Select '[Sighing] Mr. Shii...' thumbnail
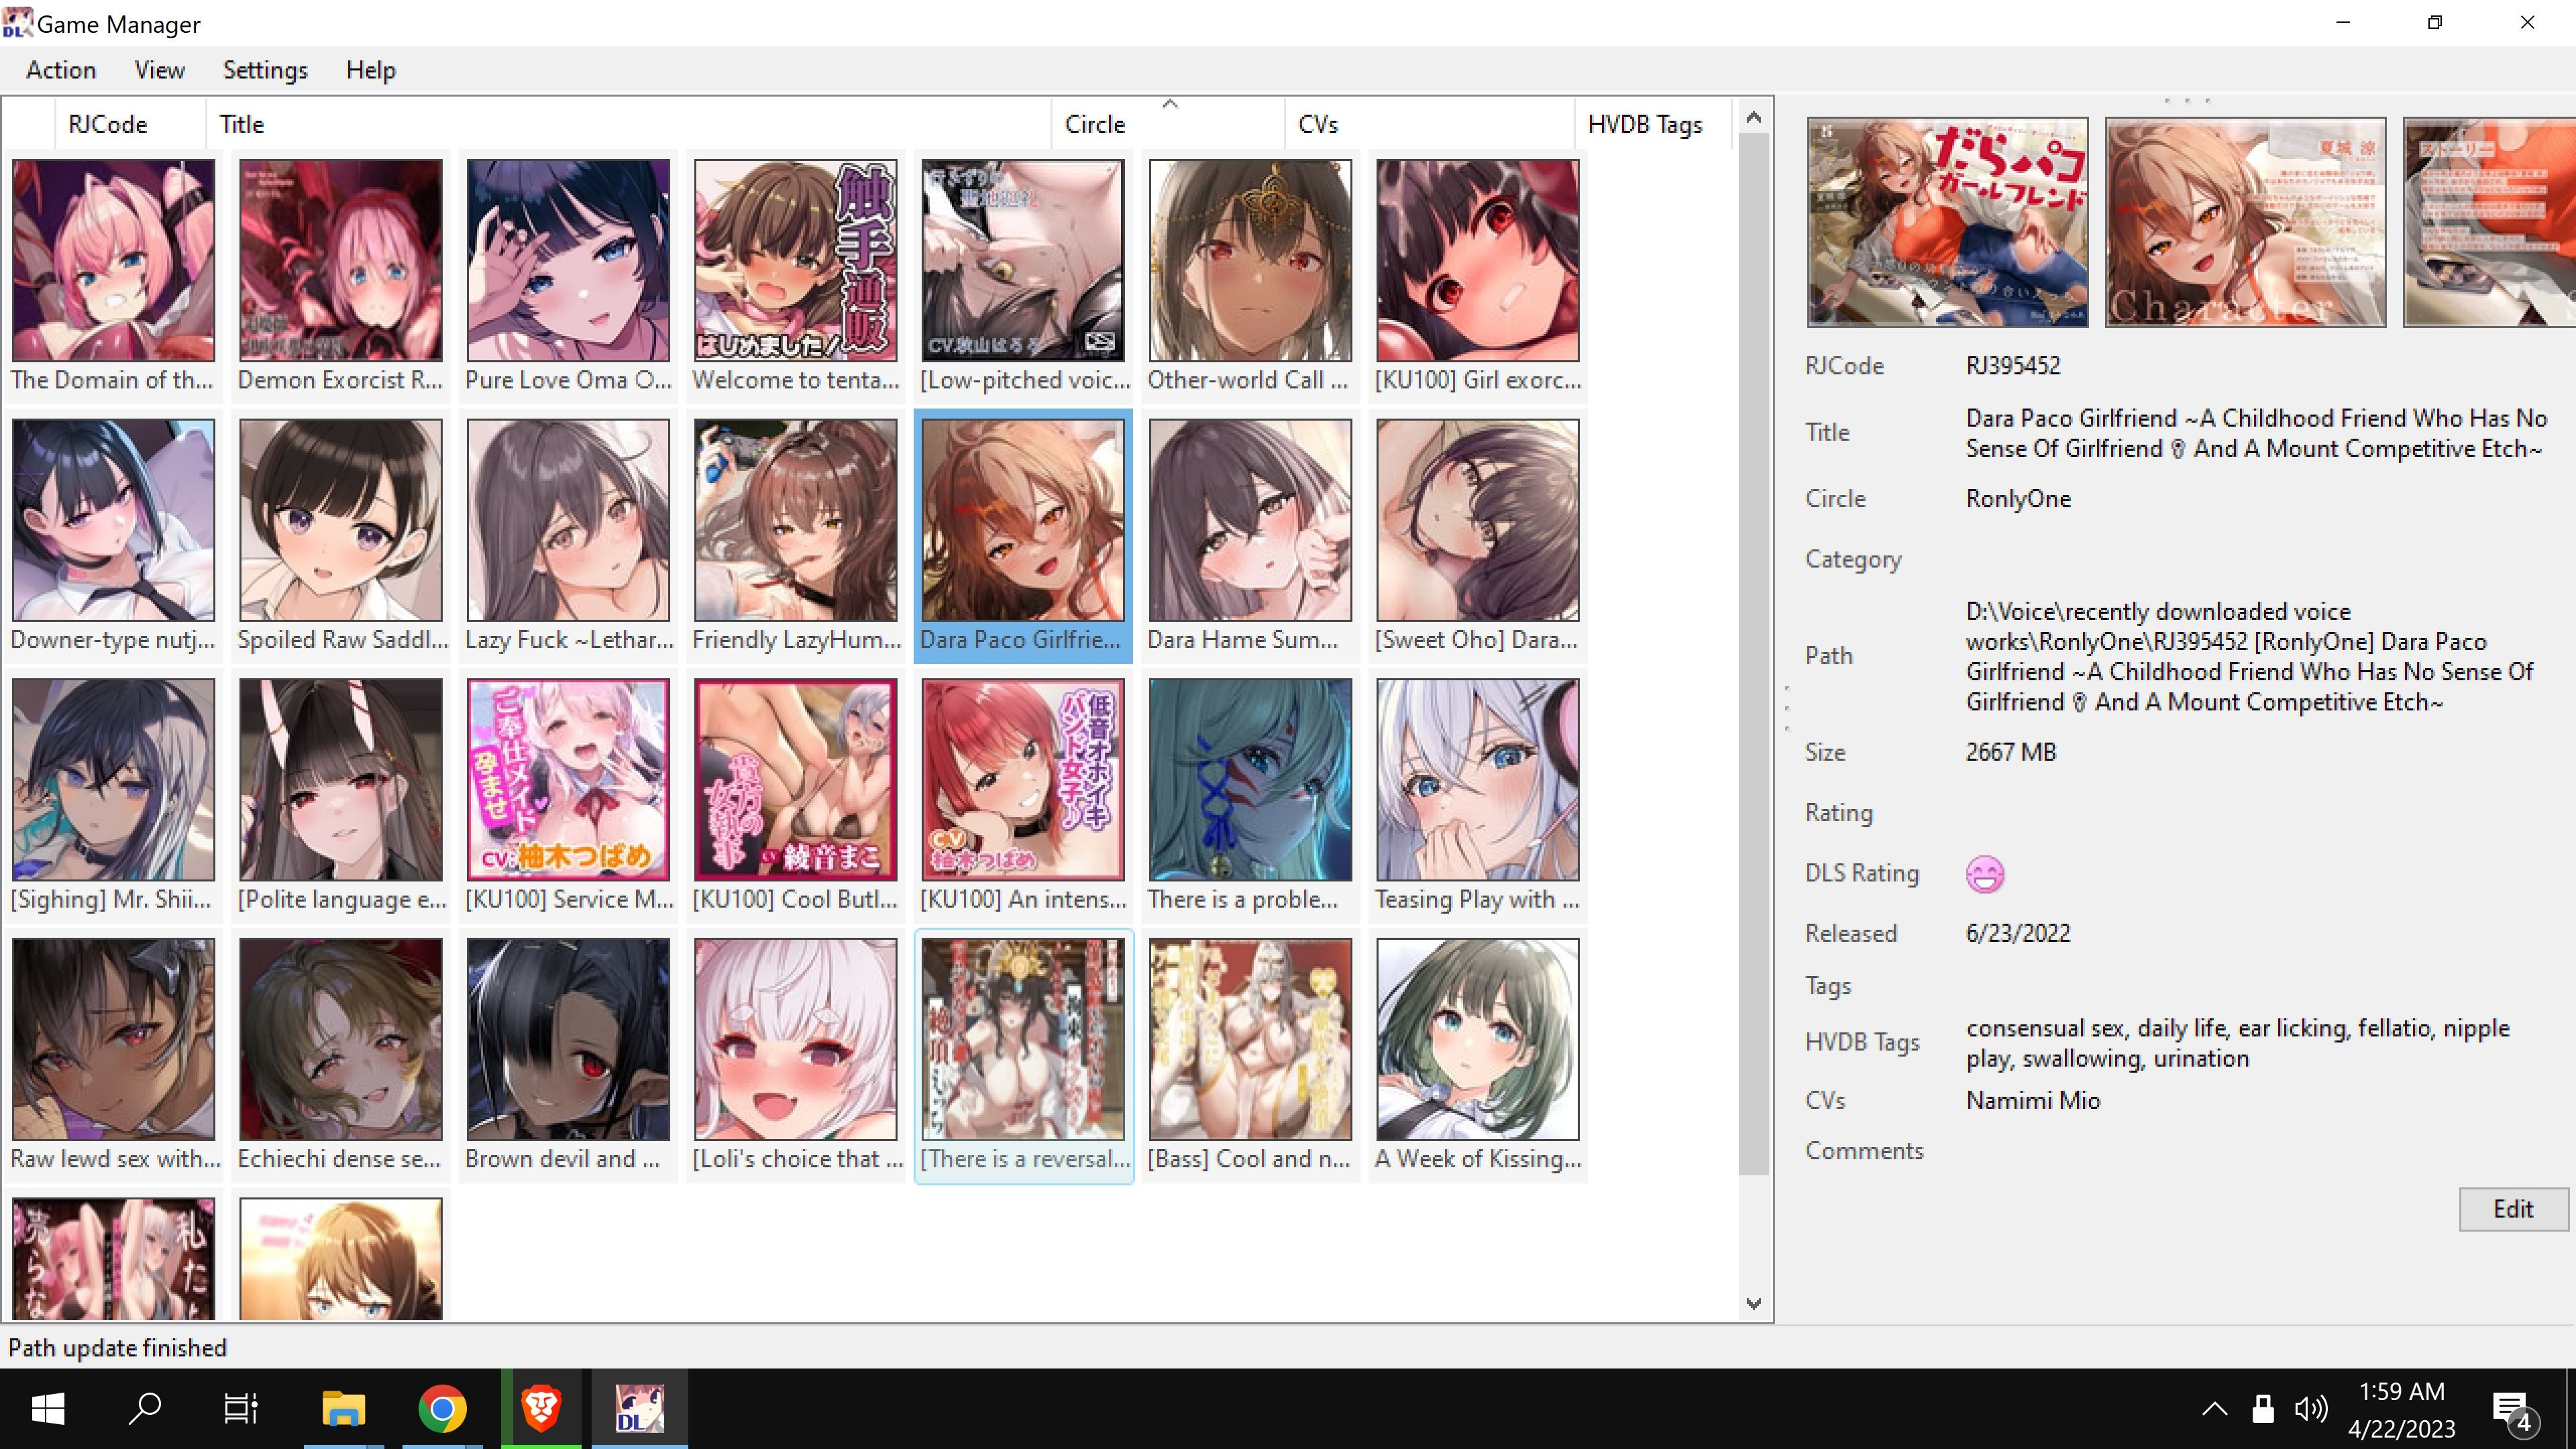 (113, 780)
